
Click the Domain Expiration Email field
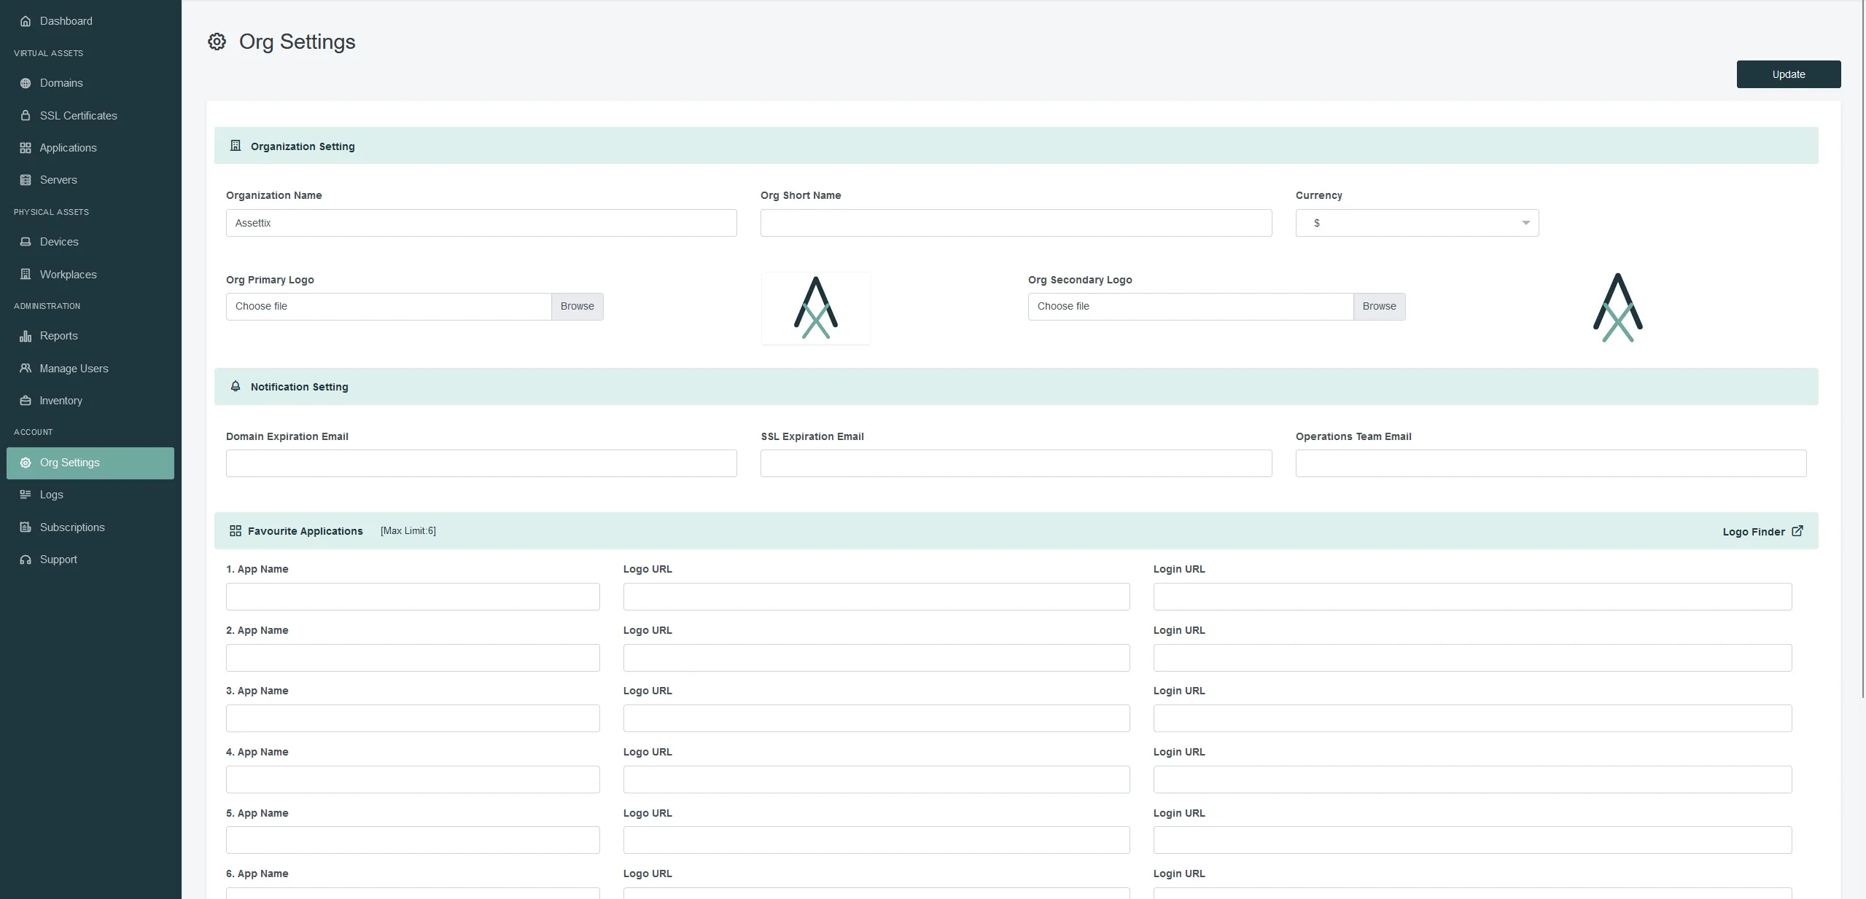pyautogui.click(x=481, y=463)
